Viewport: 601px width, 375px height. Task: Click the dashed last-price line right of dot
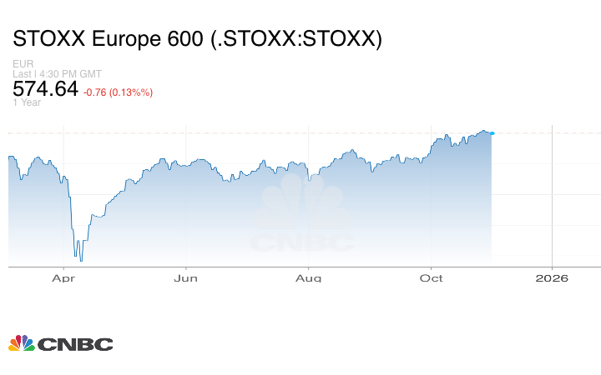[x=543, y=133]
